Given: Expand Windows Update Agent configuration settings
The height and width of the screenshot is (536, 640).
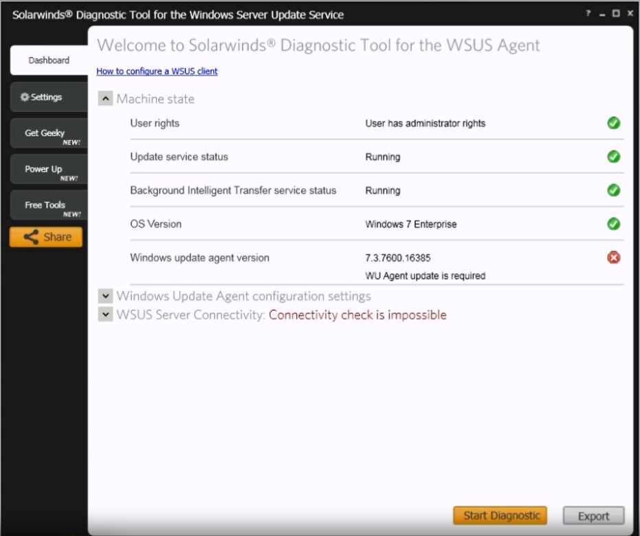Looking at the screenshot, I should pos(105,296).
